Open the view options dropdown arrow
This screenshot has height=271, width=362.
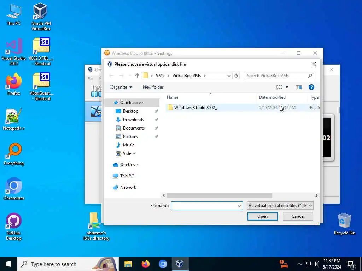point(287,87)
